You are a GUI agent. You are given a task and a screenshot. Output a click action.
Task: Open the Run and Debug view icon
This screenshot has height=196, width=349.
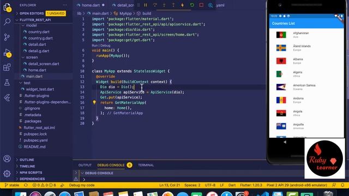point(7,53)
